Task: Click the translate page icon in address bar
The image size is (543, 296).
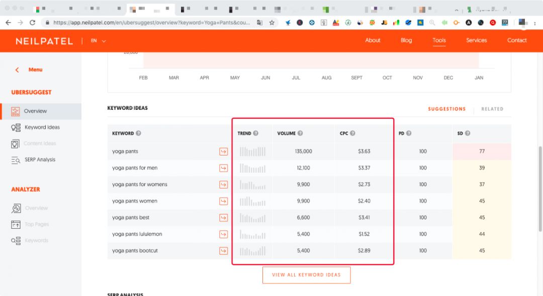Action: click(259, 23)
